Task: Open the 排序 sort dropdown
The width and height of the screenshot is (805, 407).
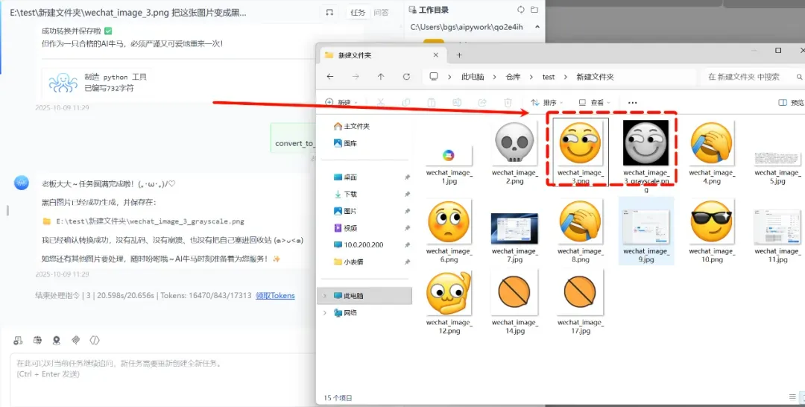Action: (x=547, y=103)
